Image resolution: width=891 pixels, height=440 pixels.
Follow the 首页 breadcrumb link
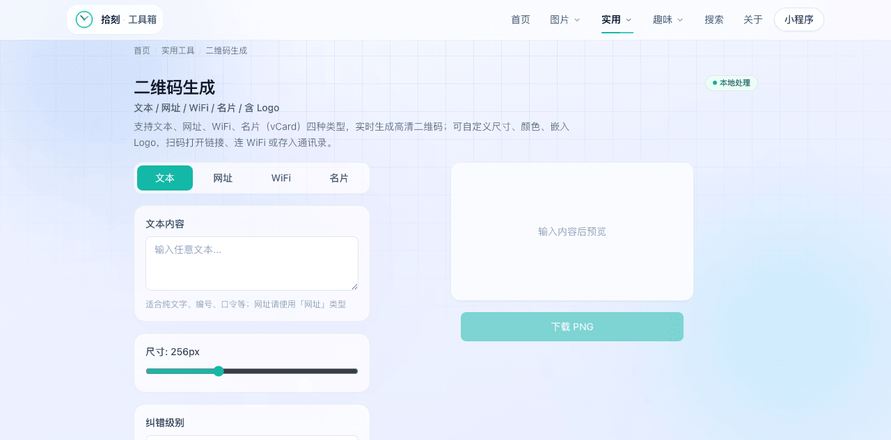click(x=142, y=51)
